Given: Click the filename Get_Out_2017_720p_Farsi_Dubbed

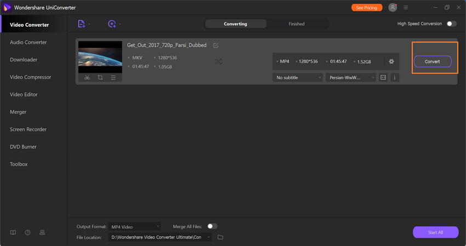Looking at the screenshot, I should pyautogui.click(x=167, y=45).
